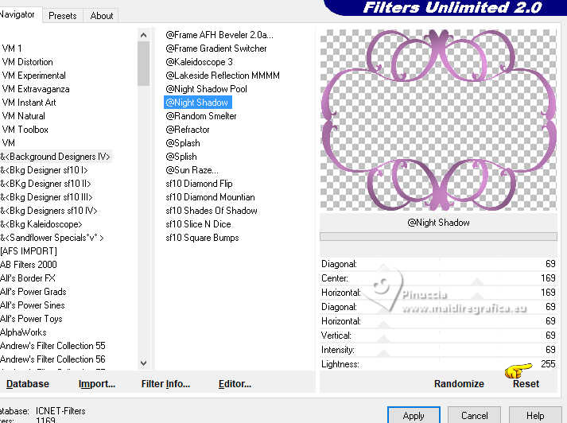Click the Database button

point(28,383)
